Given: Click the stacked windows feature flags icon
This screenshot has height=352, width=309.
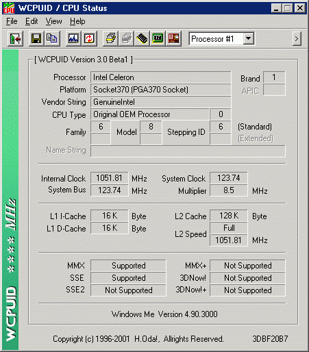Looking at the screenshot, I should coord(110,38).
